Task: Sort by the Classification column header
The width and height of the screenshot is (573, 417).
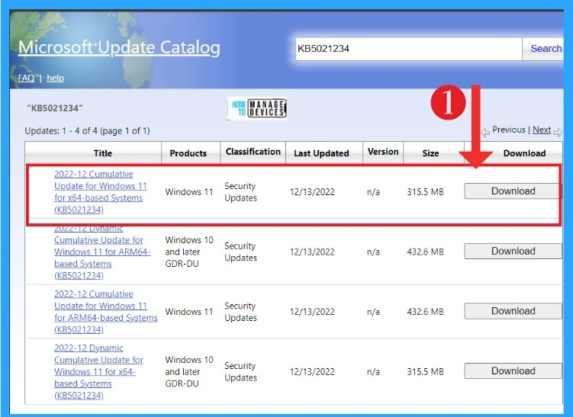Action: [x=253, y=152]
